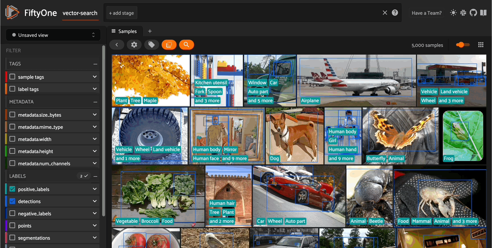Collapse the METADATA section minus icon
This screenshot has height=248, width=492.
[x=95, y=102]
